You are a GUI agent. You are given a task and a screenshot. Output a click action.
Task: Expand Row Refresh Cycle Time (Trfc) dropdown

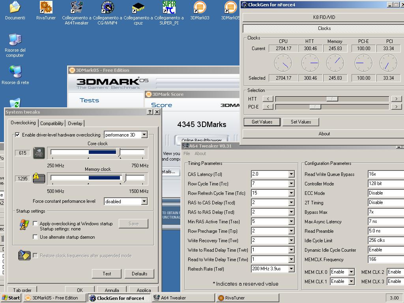(291, 193)
